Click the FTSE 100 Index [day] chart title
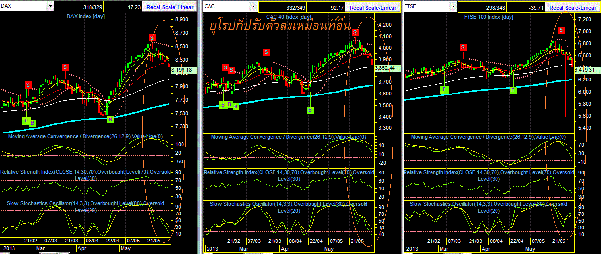This screenshot has height=254, width=601. tap(489, 17)
